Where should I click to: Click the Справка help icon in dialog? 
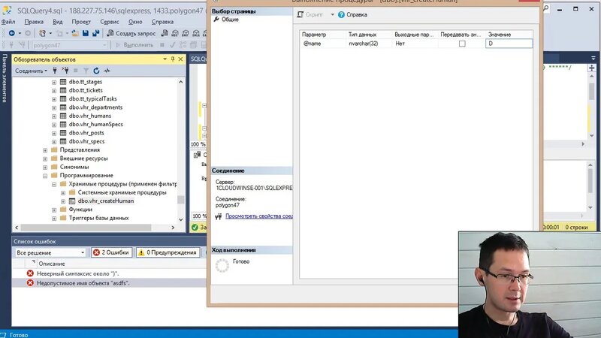(x=341, y=14)
